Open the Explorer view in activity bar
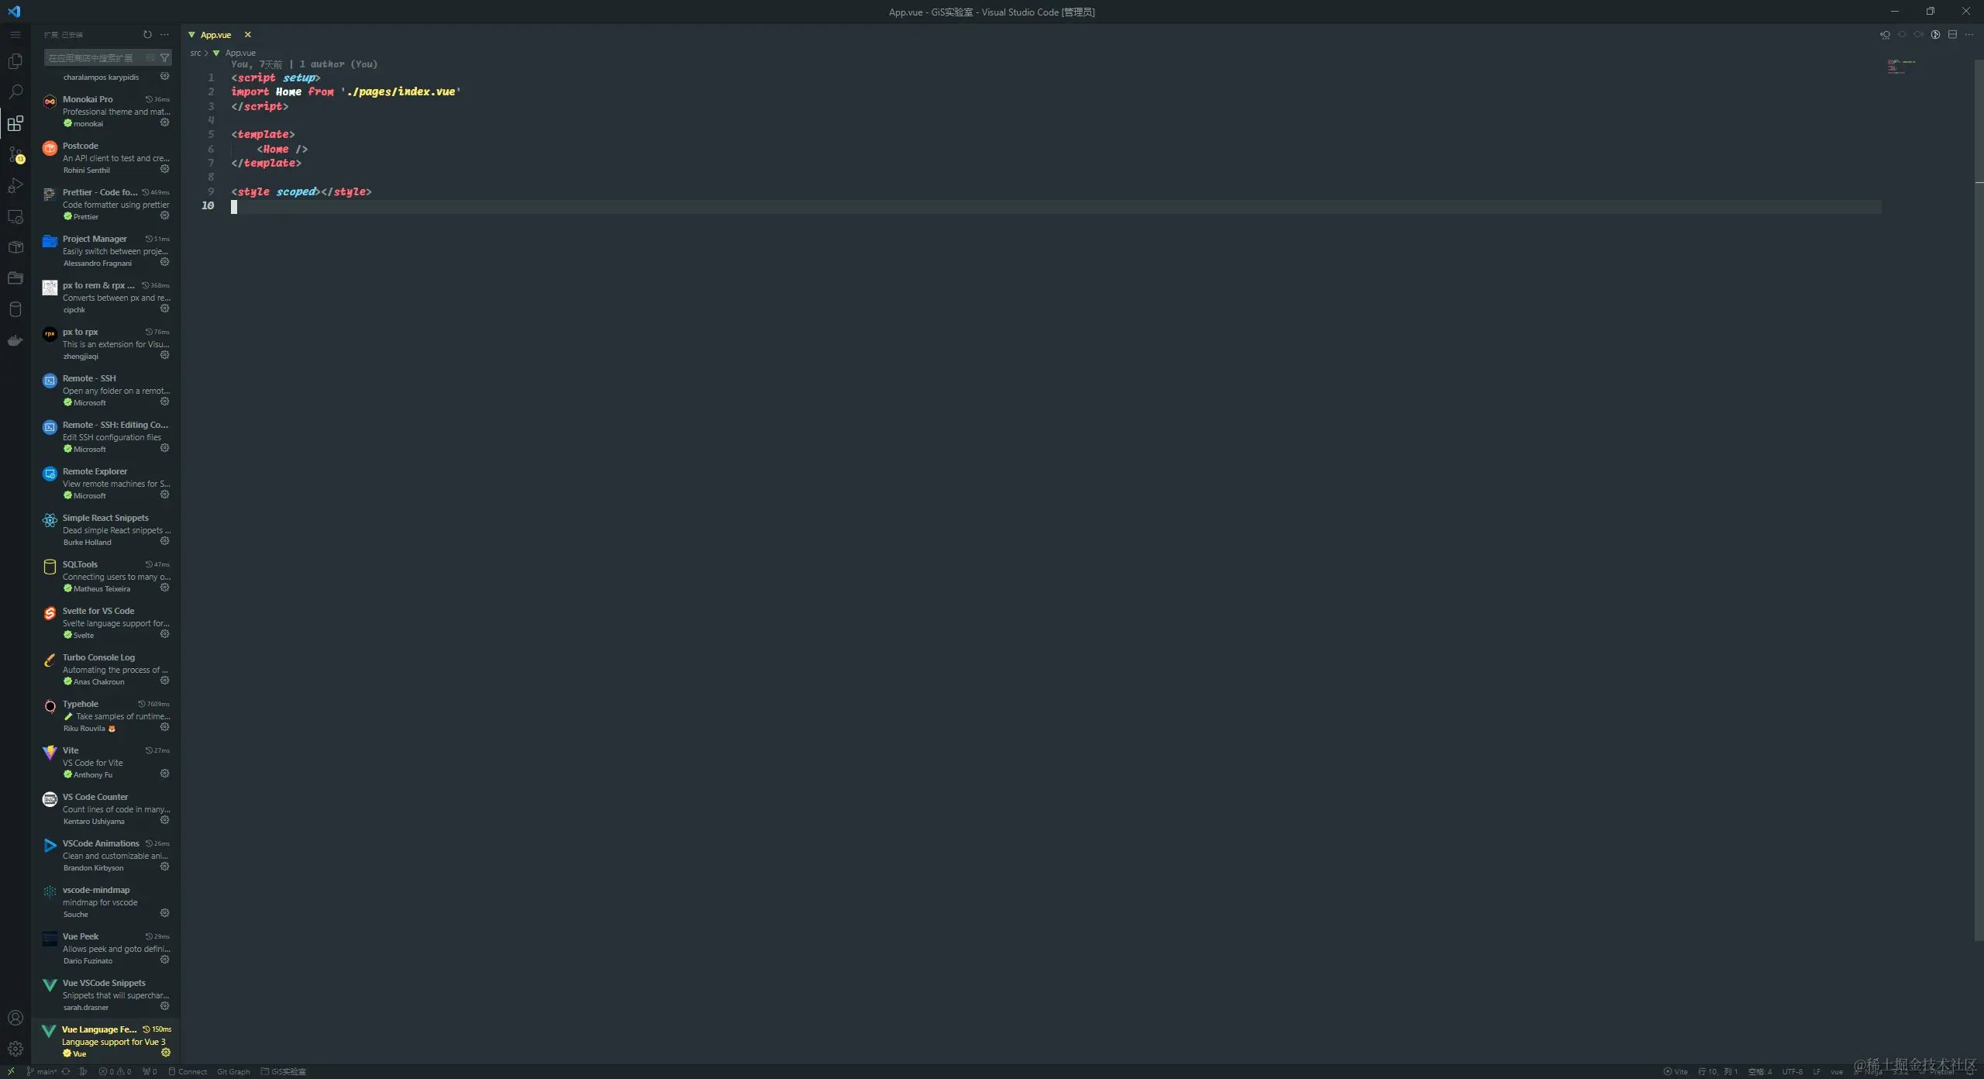 (x=15, y=61)
